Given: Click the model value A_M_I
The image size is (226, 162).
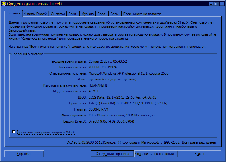Looking at the screenshot, I should pos(94,91).
